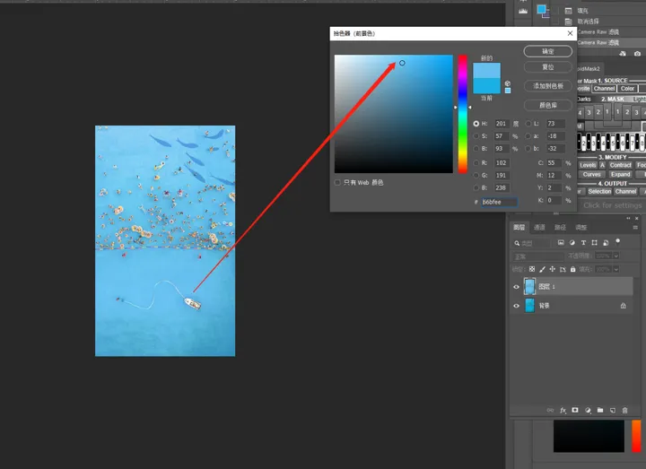
Task: Filter layers by pixel layer icon
Action: (561, 242)
